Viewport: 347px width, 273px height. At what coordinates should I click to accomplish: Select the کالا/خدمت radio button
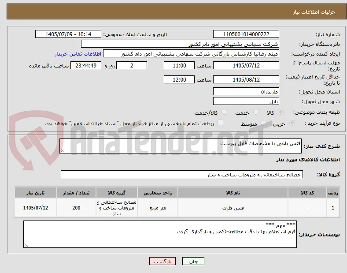tap(225, 112)
